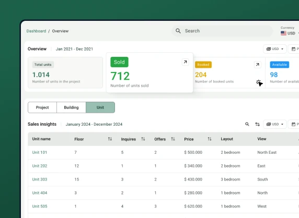299x218 pixels.
Task: Click the US flag currency icon
Action: (x=283, y=33)
